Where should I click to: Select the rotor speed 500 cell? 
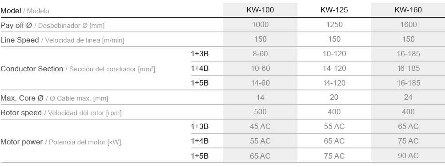pos(260,112)
